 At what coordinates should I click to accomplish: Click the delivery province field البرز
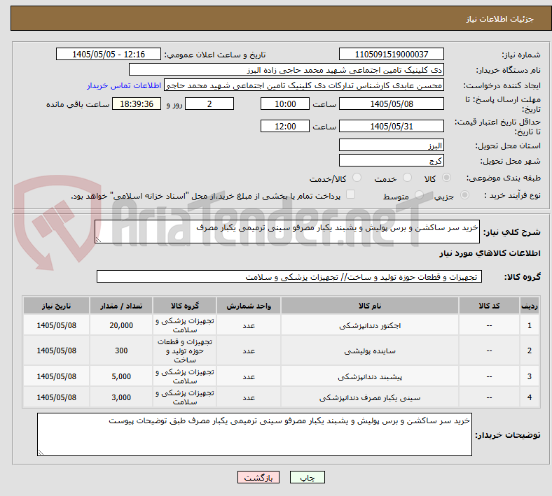[391, 145]
